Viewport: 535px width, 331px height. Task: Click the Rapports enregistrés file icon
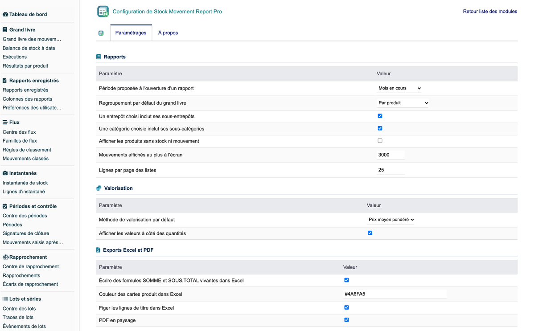click(x=5, y=81)
